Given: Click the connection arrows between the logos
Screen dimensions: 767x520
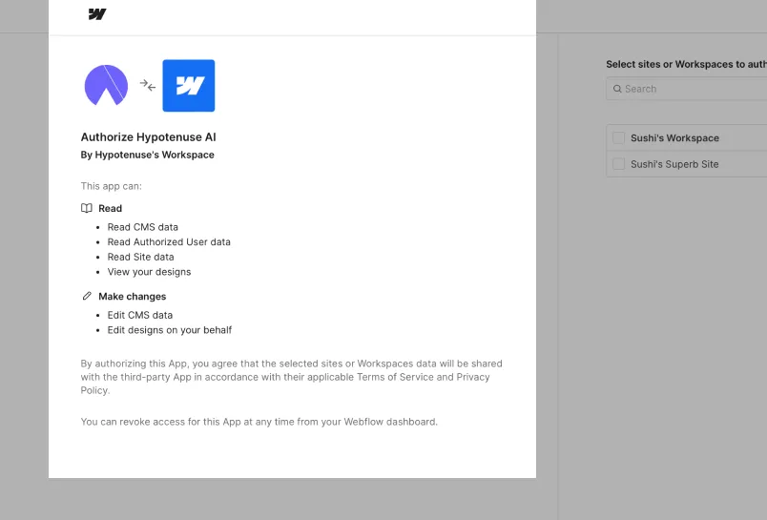Looking at the screenshot, I should tap(147, 86).
